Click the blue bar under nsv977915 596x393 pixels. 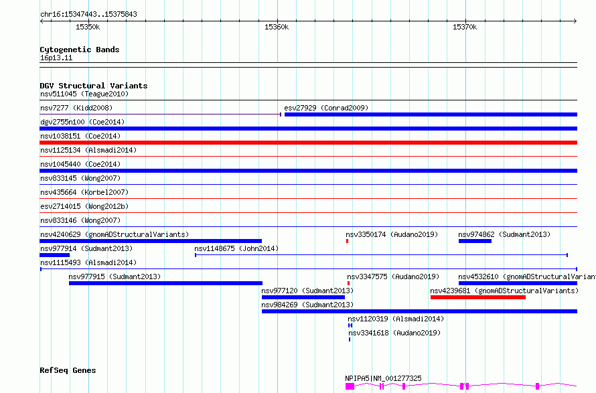click(165, 283)
